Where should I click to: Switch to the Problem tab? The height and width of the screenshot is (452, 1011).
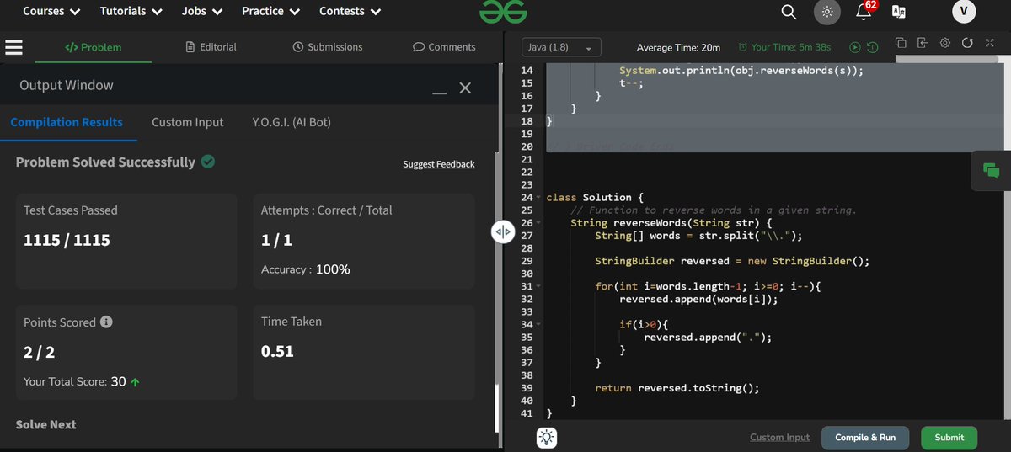[x=93, y=47]
